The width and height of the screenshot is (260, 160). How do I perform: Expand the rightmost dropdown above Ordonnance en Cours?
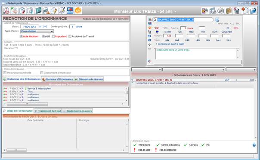click(241, 69)
